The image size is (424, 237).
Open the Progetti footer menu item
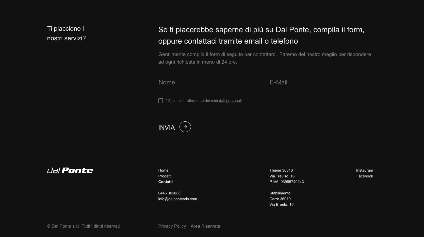click(x=165, y=176)
